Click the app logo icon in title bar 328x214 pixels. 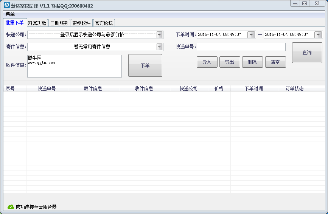[7, 5]
